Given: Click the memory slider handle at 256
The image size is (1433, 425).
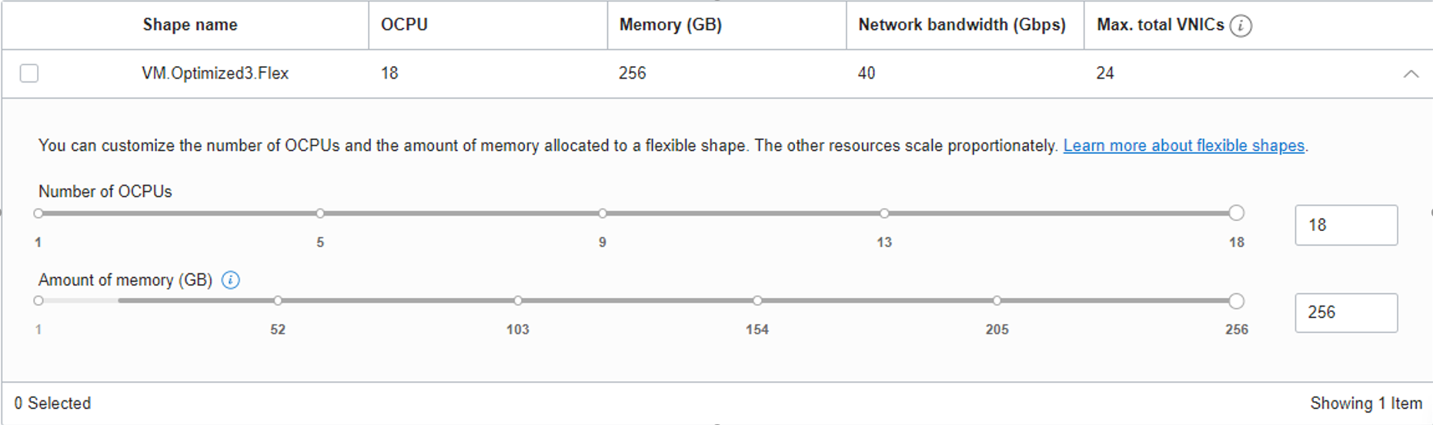Looking at the screenshot, I should tap(1236, 301).
